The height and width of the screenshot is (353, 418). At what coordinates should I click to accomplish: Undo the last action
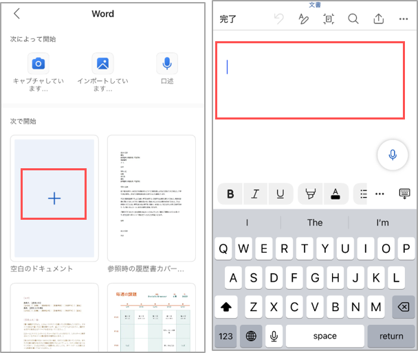279,19
